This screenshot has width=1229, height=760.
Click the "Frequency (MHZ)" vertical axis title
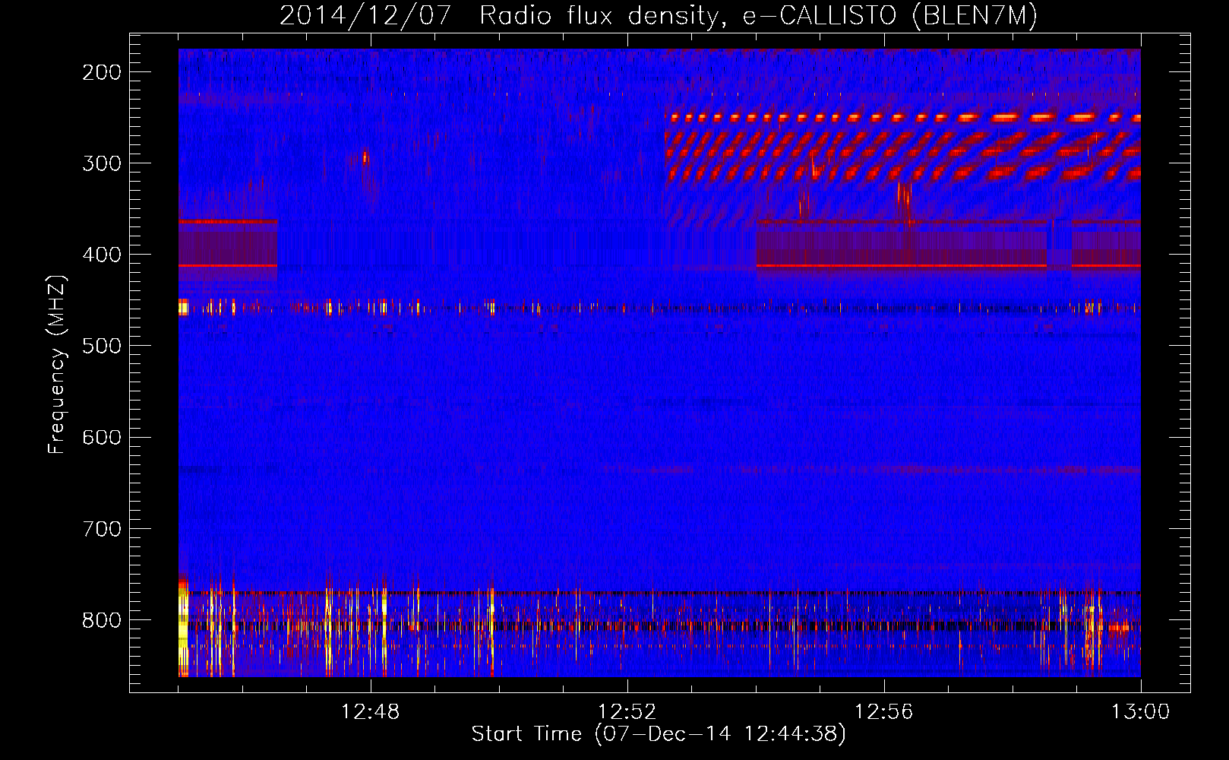(x=57, y=365)
